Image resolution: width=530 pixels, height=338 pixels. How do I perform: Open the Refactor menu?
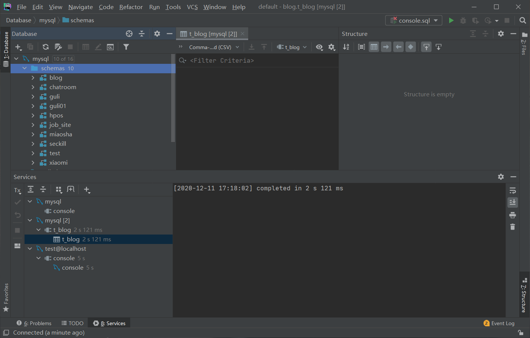click(x=131, y=7)
